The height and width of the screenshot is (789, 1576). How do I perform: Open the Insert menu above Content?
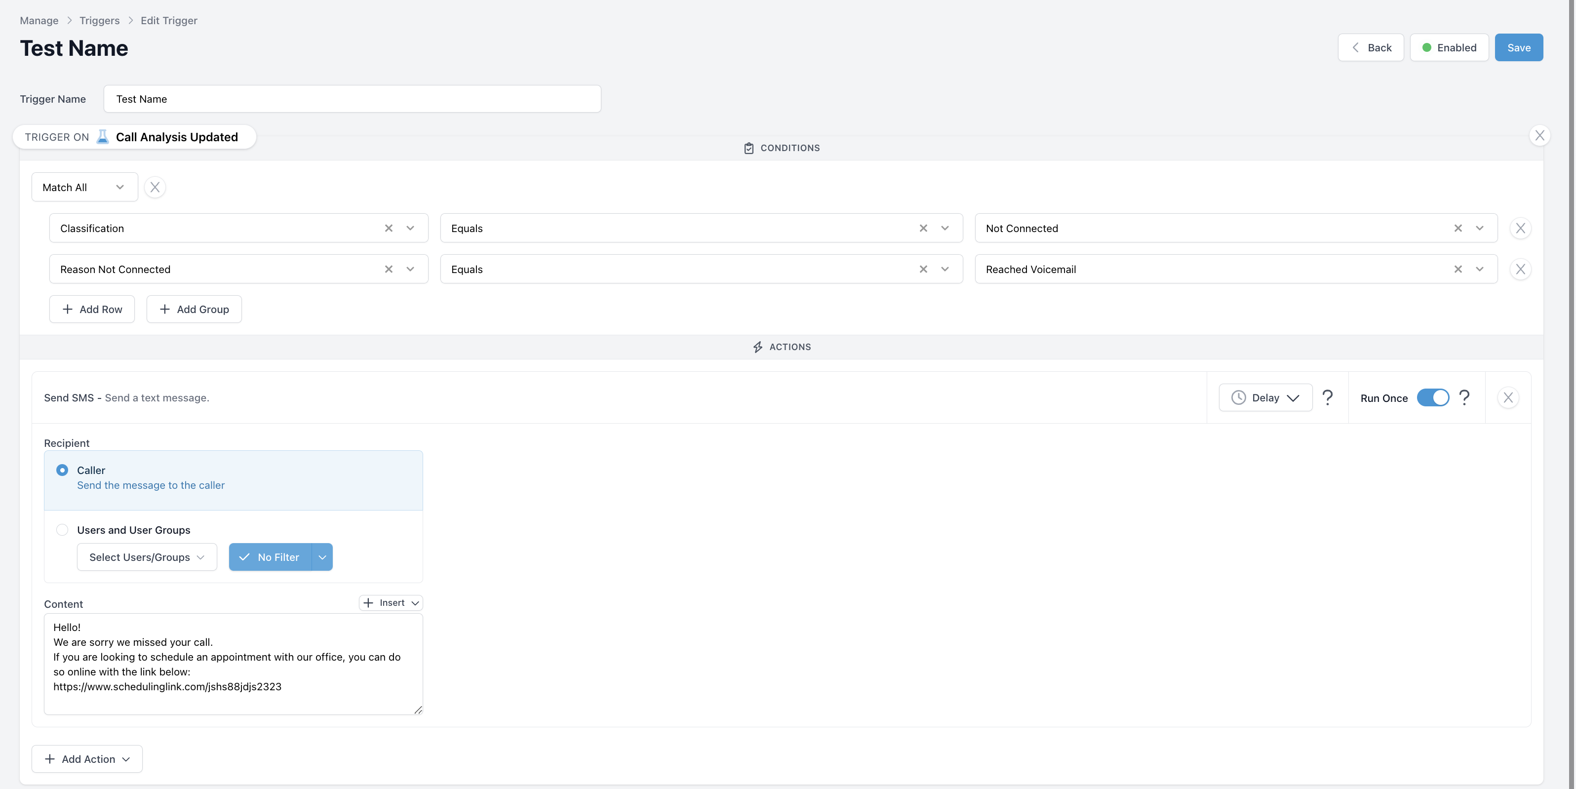coord(391,603)
